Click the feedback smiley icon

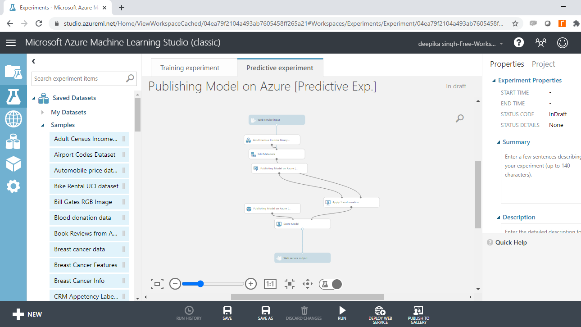[x=563, y=43]
